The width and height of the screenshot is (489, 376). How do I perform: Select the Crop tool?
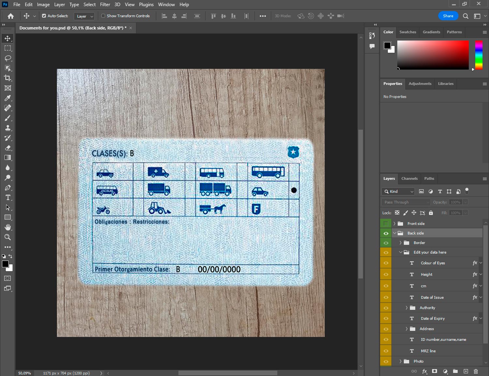coord(8,78)
